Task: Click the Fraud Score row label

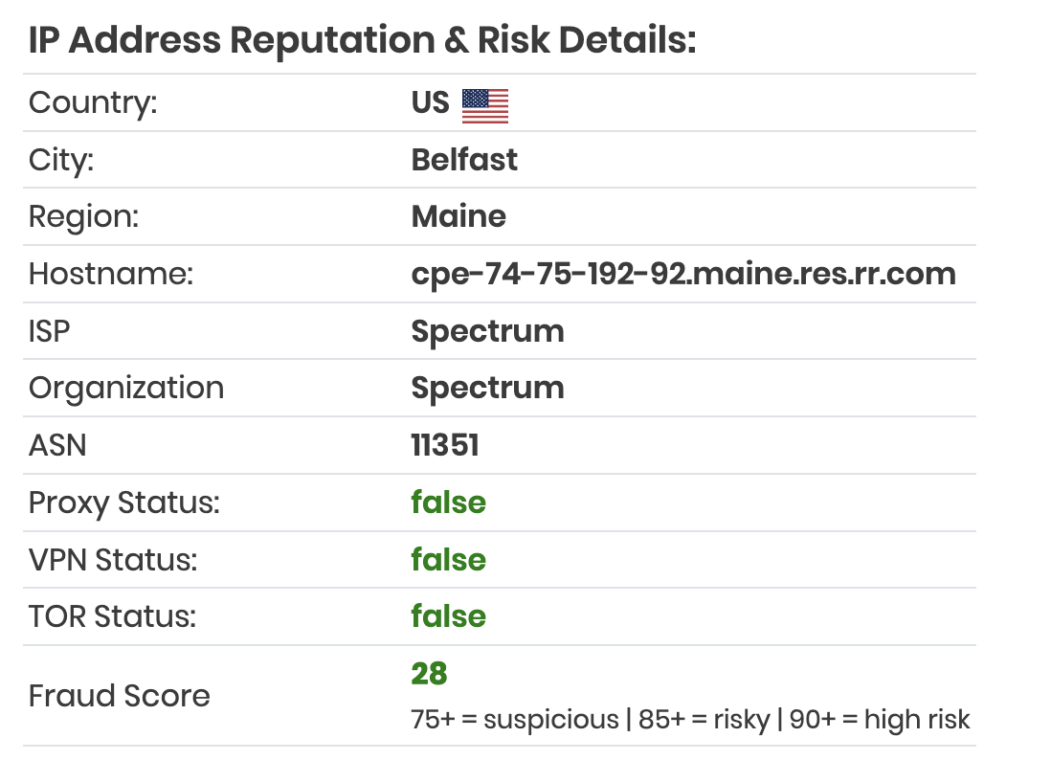Action: (x=120, y=696)
